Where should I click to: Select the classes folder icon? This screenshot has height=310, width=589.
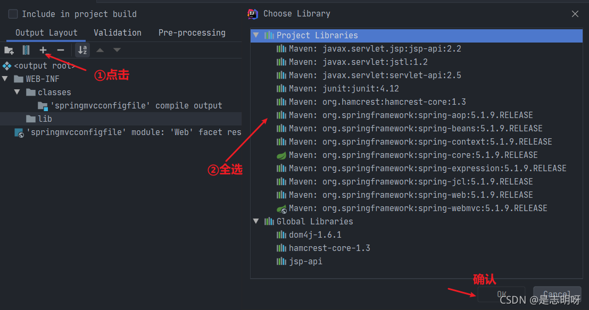[x=31, y=92]
